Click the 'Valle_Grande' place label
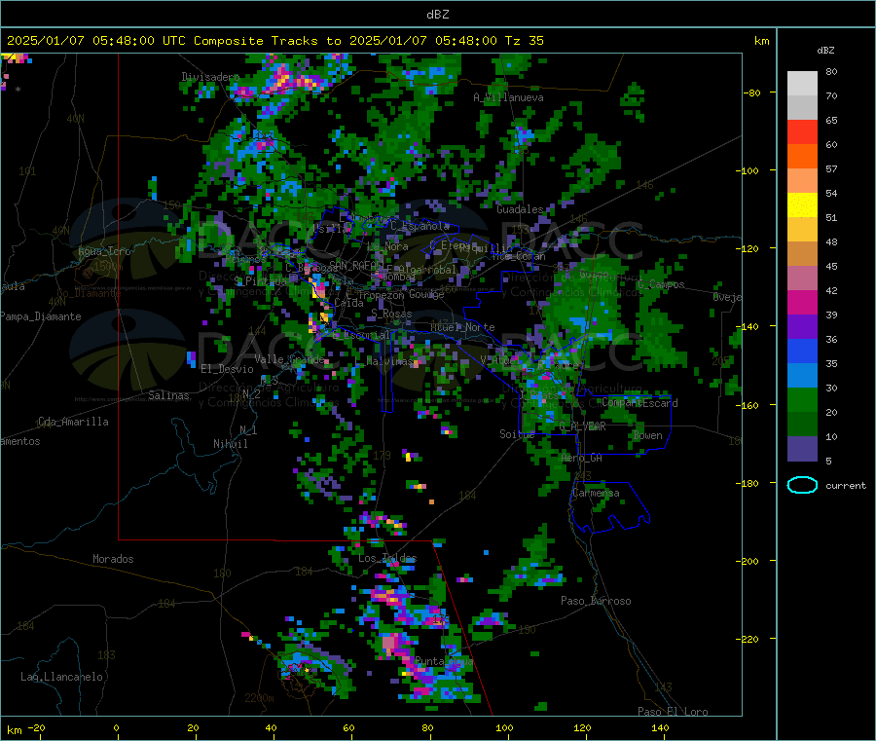The height and width of the screenshot is (741, 876). coord(289,359)
